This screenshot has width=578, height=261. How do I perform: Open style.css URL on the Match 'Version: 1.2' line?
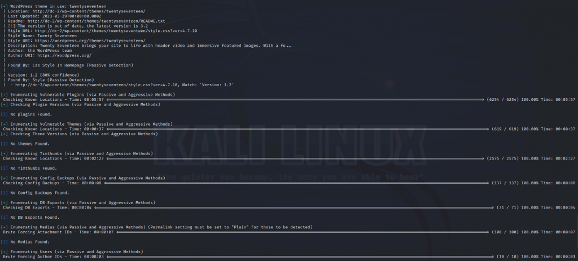tap(96, 85)
